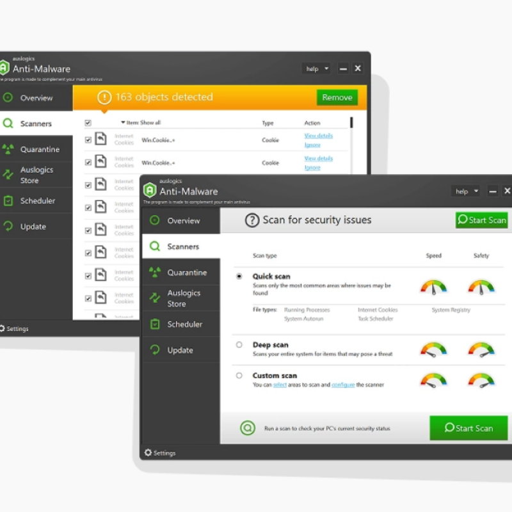
Task: Select the Quick scan radio button
Action: [x=239, y=276]
